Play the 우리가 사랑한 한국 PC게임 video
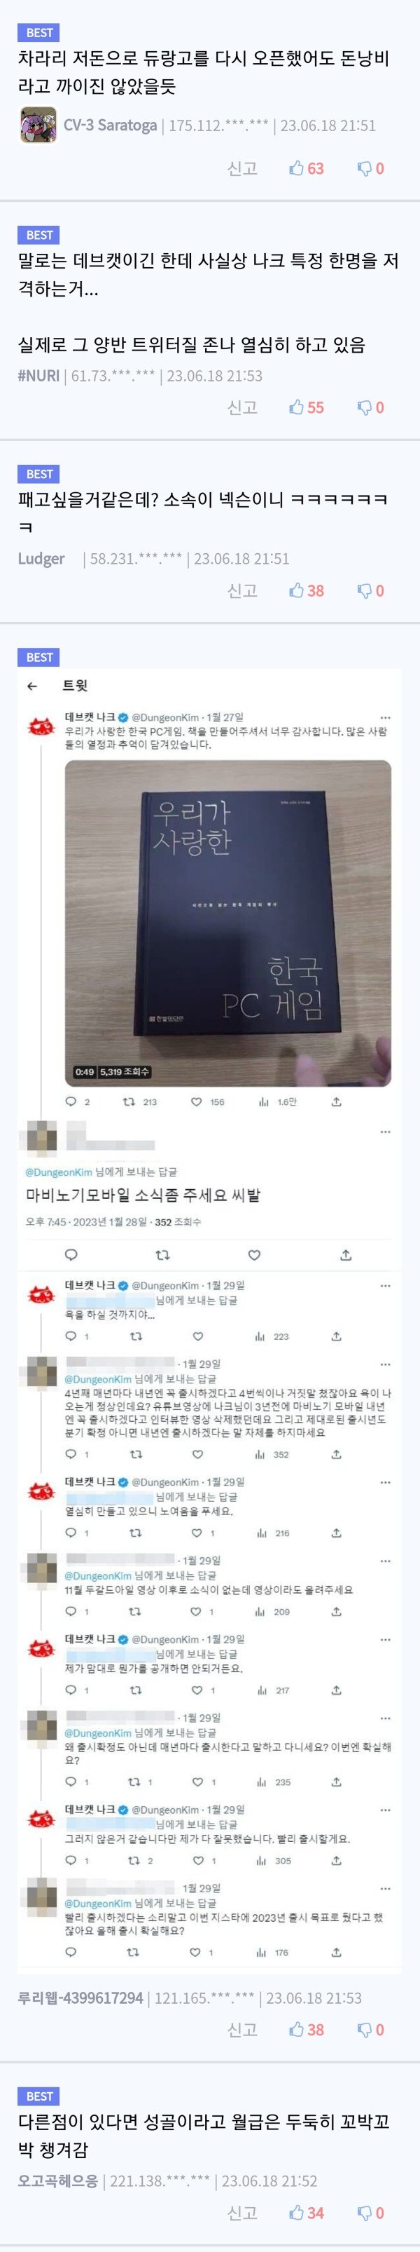 tap(228, 922)
